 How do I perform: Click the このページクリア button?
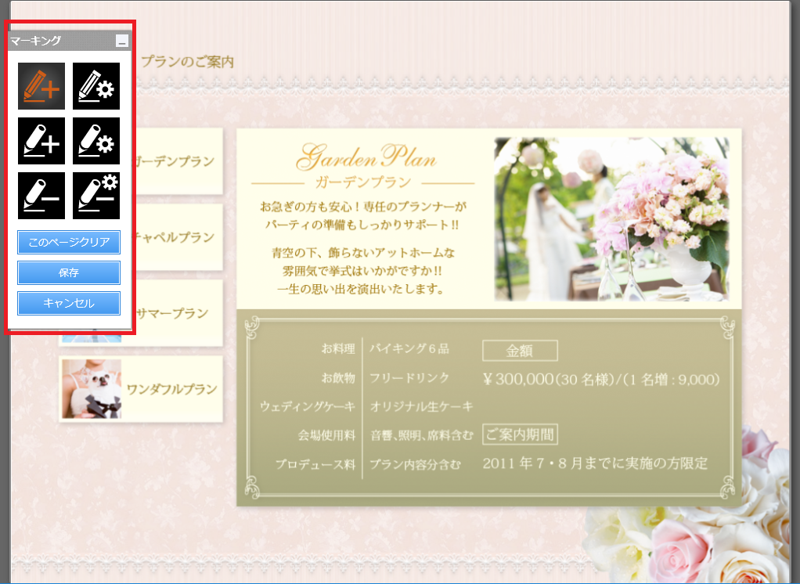(69, 242)
